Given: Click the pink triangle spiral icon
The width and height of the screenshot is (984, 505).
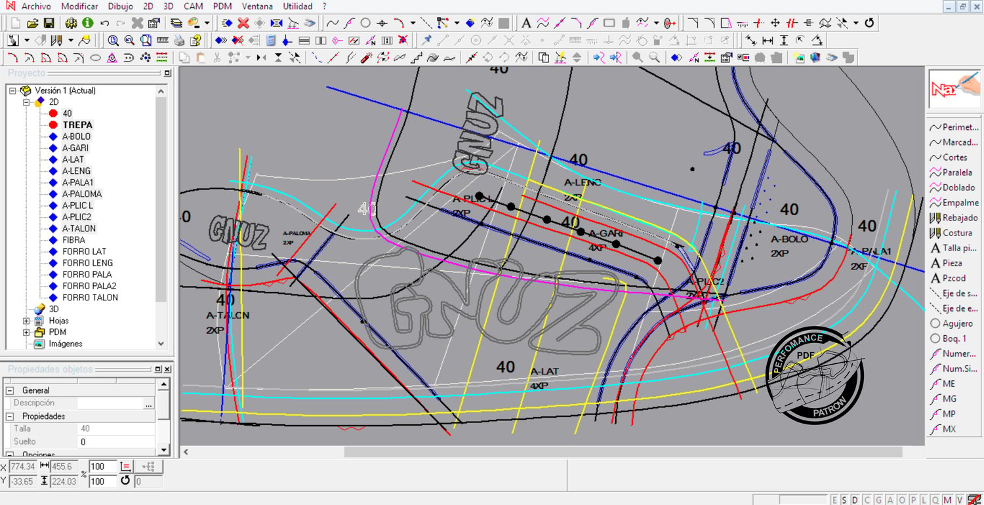Looking at the screenshot, I should click(112, 58).
